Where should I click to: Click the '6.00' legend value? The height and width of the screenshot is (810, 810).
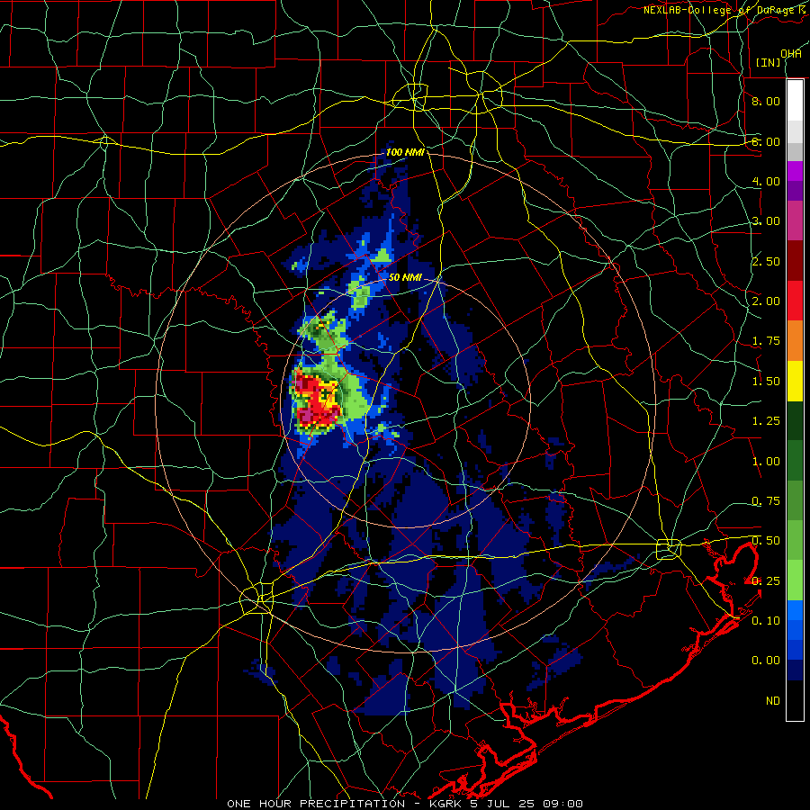766,141
